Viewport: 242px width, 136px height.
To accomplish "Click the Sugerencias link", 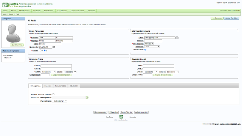I will [232, 3].
